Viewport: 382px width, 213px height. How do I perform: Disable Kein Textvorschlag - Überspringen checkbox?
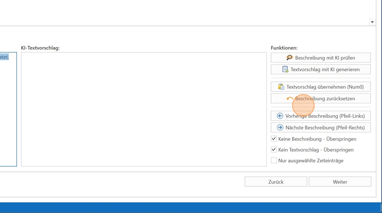274,150
